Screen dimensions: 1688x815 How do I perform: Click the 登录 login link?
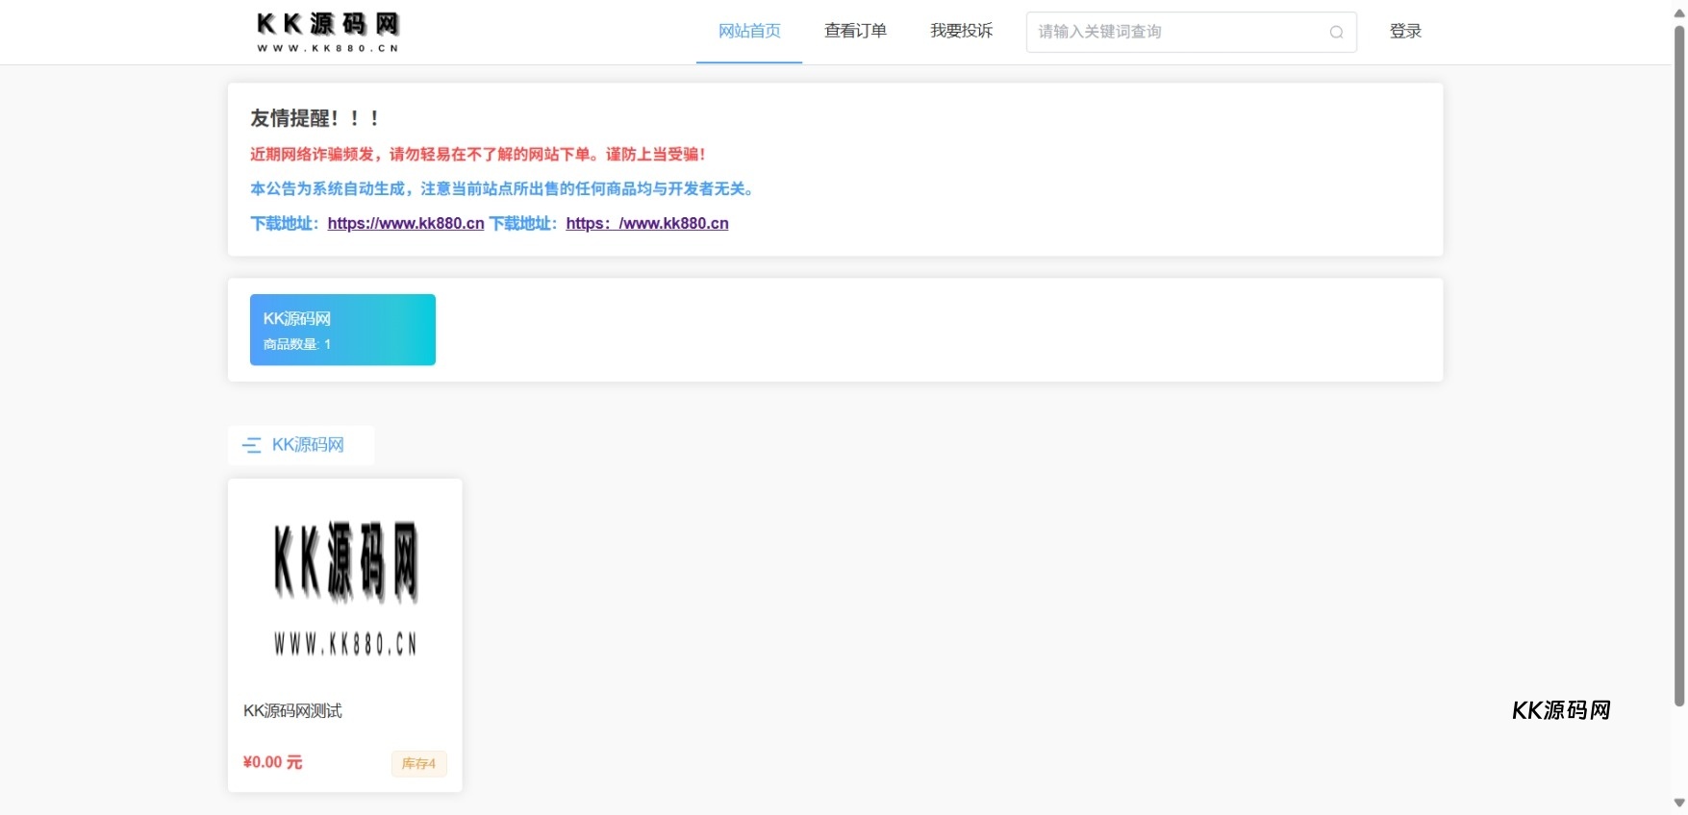point(1405,31)
